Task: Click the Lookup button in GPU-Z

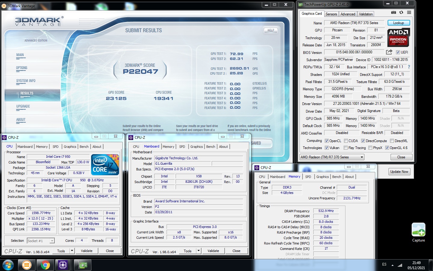Action: point(398,23)
